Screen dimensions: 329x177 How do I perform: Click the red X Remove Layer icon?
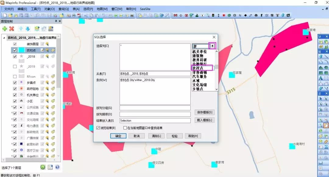[12, 29]
